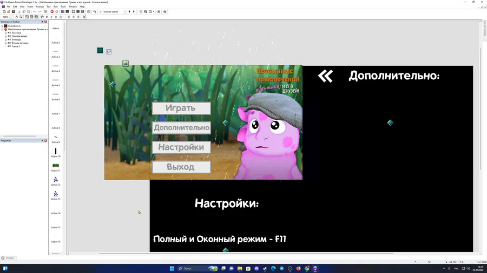Open the frame selector combo box
The image size is (487, 273).
click(x=113, y=11)
